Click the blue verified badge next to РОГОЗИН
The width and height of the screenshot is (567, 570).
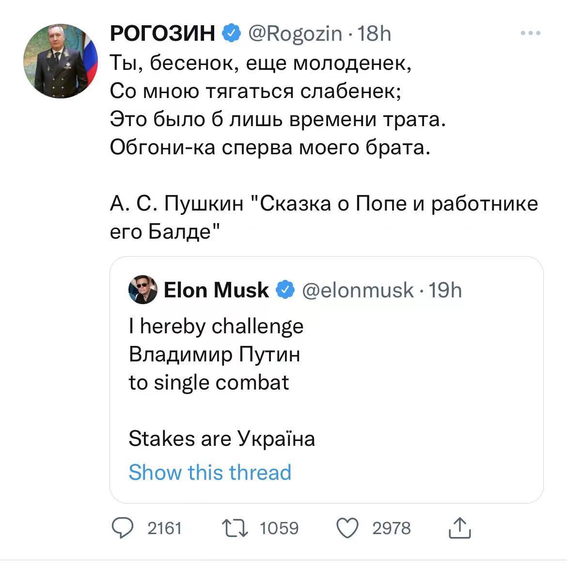pos(231,33)
